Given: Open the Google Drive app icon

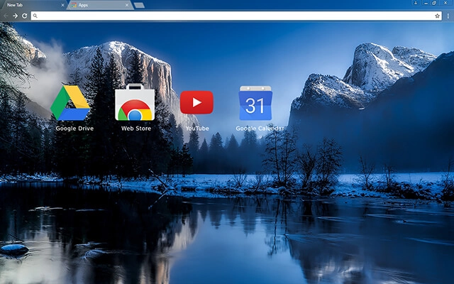Looking at the screenshot, I should point(70,102).
